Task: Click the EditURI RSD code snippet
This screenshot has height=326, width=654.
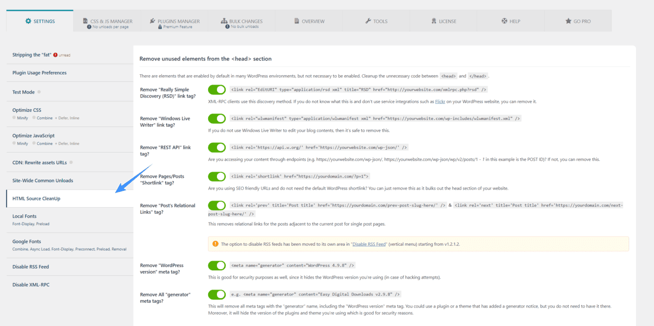Action: (359, 89)
